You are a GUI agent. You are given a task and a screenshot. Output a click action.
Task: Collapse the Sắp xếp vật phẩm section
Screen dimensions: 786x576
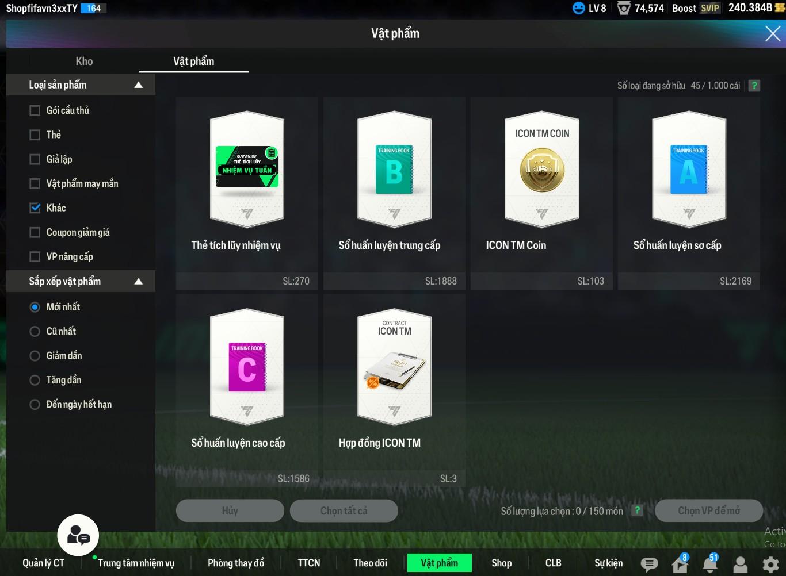(x=138, y=282)
